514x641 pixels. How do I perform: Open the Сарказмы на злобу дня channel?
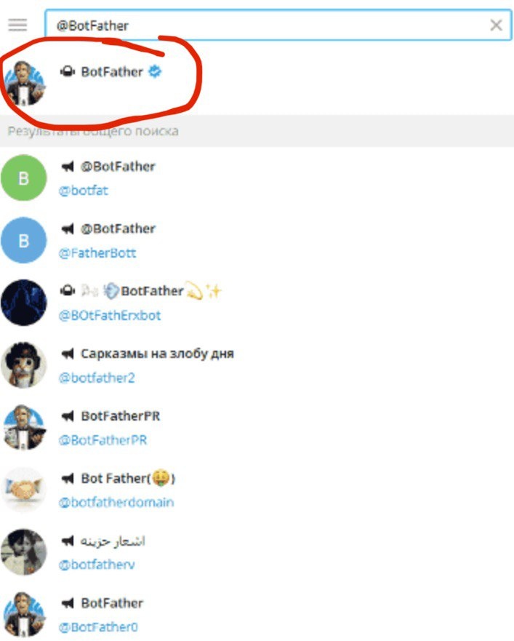(257, 365)
